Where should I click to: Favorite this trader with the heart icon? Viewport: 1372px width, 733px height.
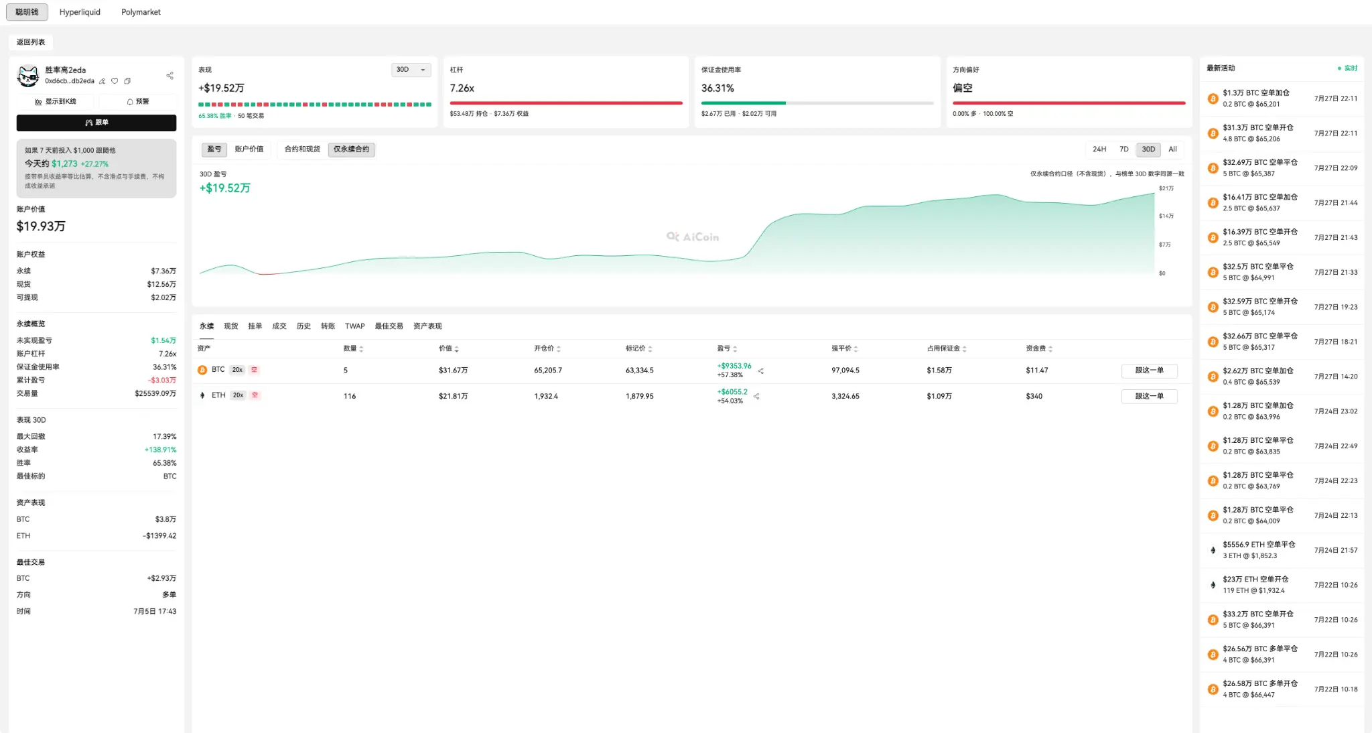tap(115, 81)
